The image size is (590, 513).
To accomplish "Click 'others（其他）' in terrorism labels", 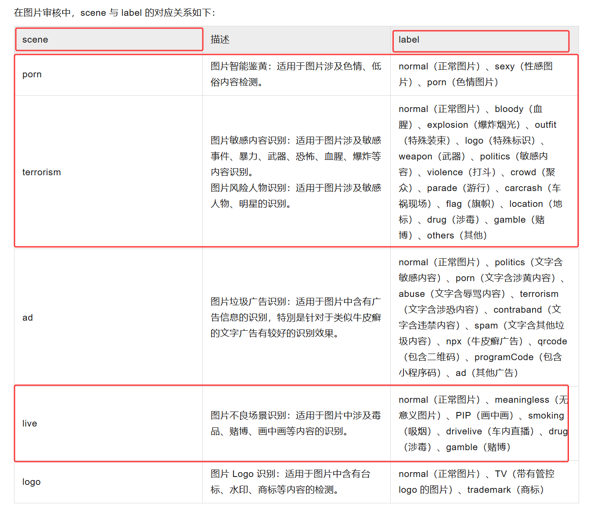I will 457,235.
